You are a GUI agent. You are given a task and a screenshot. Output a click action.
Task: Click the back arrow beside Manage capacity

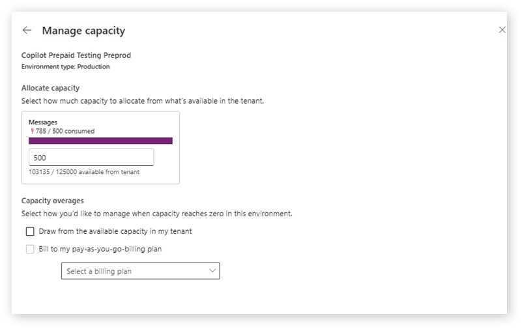point(27,30)
